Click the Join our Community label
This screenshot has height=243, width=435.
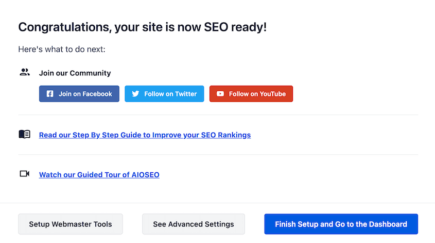pyautogui.click(x=75, y=73)
